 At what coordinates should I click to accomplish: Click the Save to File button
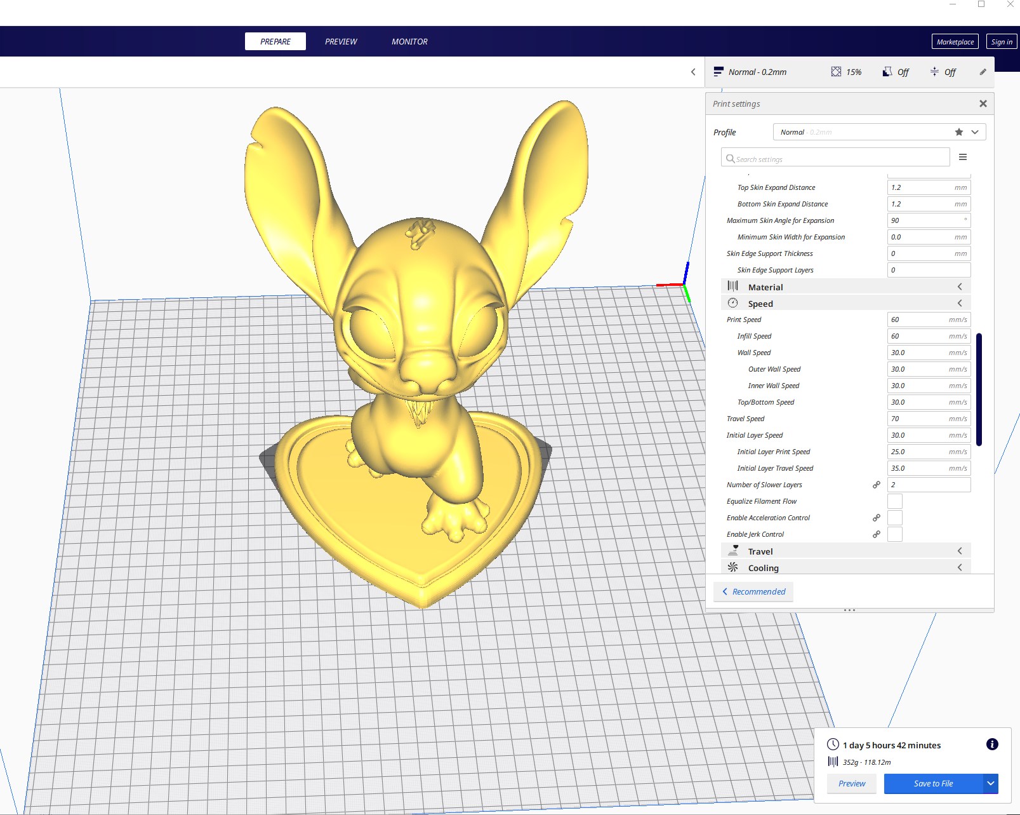(x=934, y=783)
